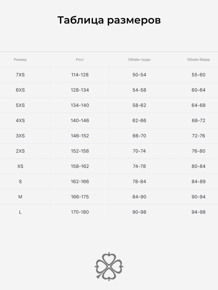Choose the 2XS size label
This screenshot has width=218, height=290.
pos(20,151)
